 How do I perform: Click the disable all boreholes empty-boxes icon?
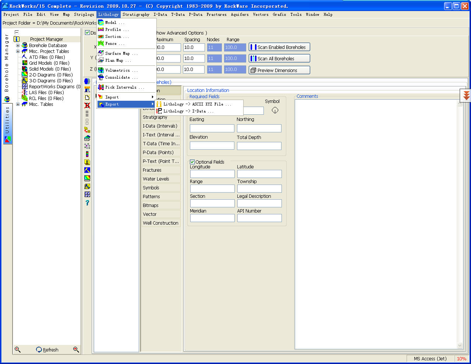(87, 121)
